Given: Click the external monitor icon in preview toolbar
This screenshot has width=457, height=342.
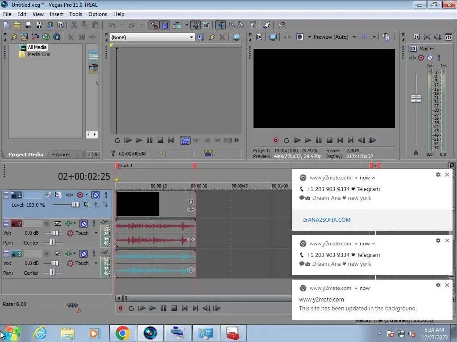Looking at the screenshot, I should click(273, 37).
